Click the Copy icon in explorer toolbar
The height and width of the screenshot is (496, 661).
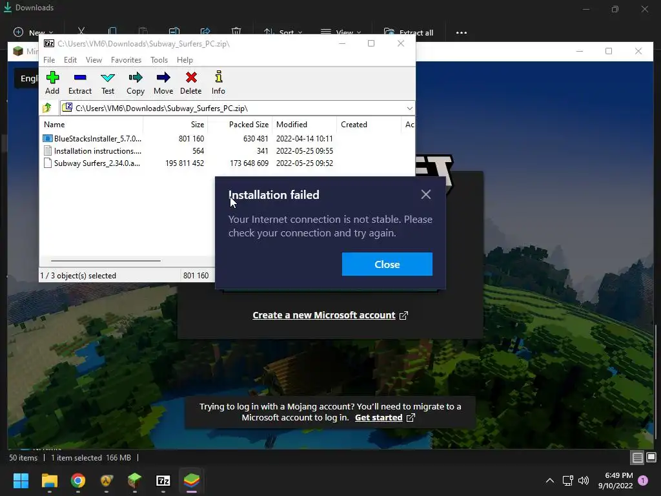tap(112, 32)
